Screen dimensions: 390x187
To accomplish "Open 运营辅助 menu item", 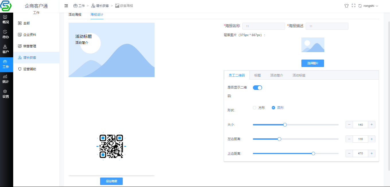I will pyautogui.click(x=36, y=69).
